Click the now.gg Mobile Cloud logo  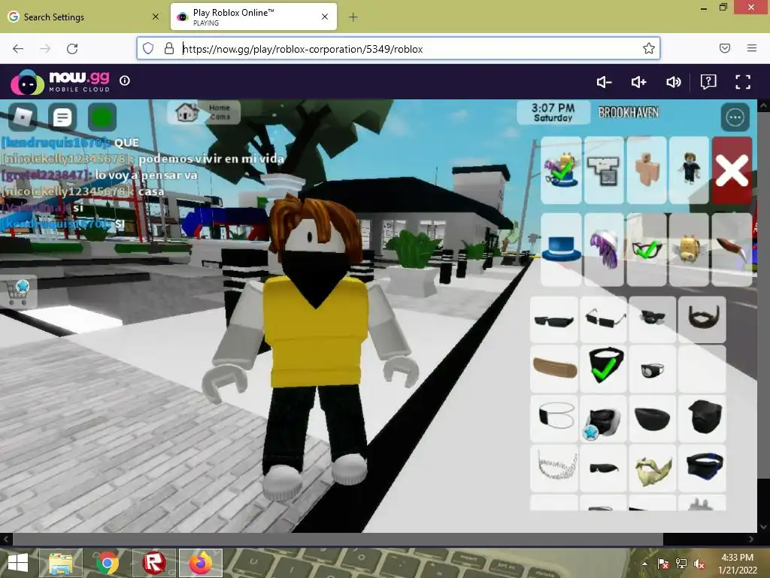pos(60,81)
